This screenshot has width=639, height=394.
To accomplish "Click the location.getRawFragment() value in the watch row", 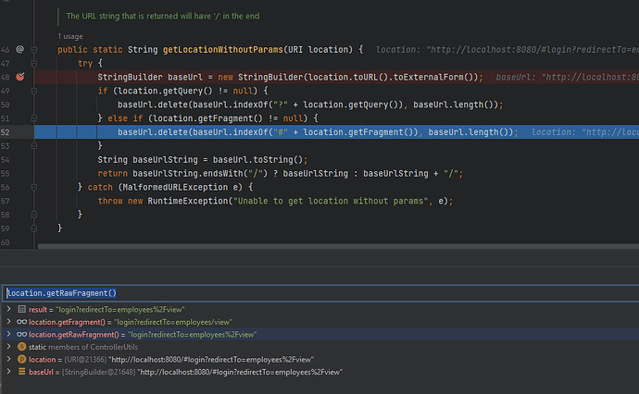I will (x=193, y=335).
